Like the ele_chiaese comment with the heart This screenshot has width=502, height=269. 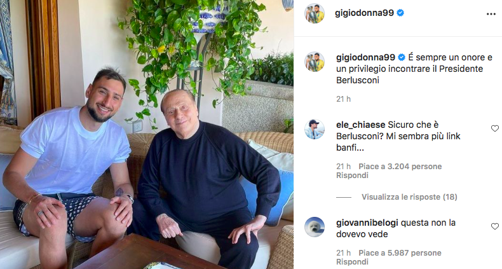tap(494, 128)
